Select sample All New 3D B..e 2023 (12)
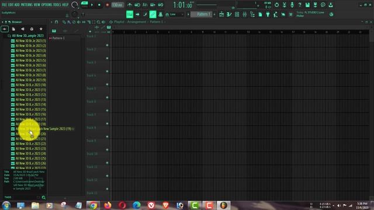Screen dimensions: 374x210 point(29,94)
